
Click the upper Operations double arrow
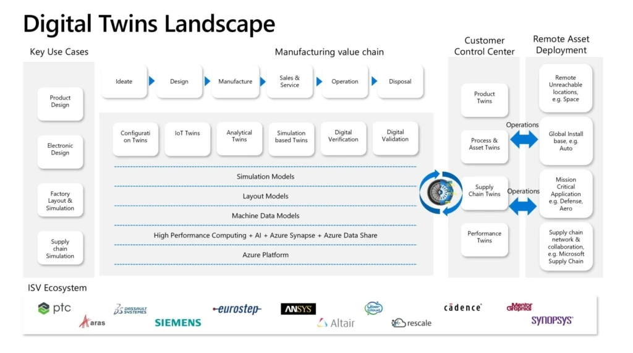524,140
